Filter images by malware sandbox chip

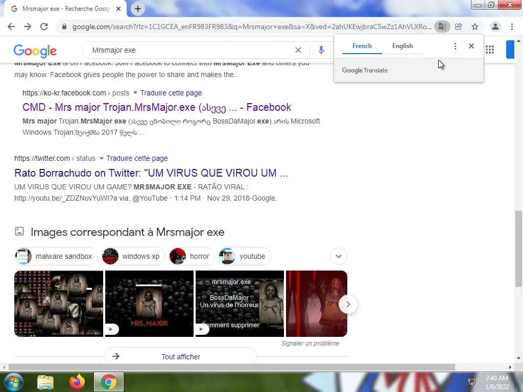56,256
